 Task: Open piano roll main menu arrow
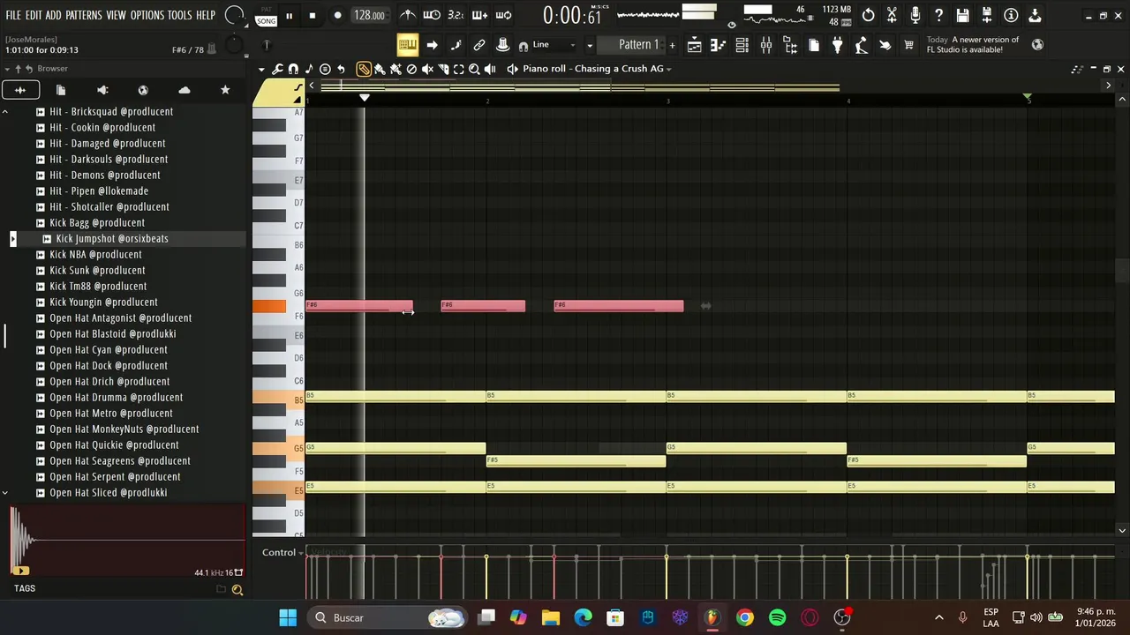tap(261, 69)
